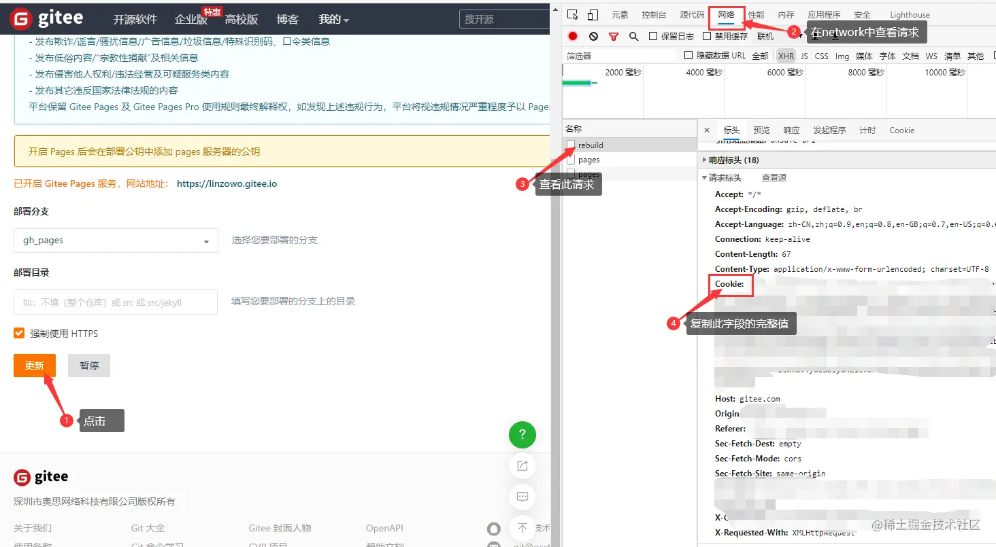The height and width of the screenshot is (547, 996).
Task: Open the 我的 dropdown menu
Action: point(333,20)
